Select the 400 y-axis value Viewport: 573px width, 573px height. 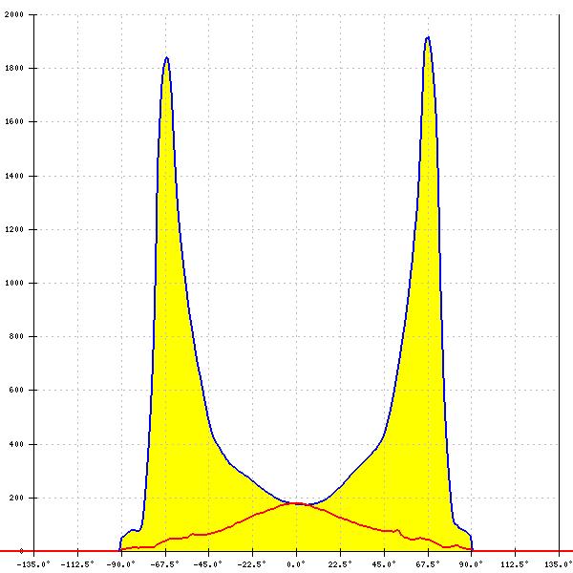(x=16, y=444)
